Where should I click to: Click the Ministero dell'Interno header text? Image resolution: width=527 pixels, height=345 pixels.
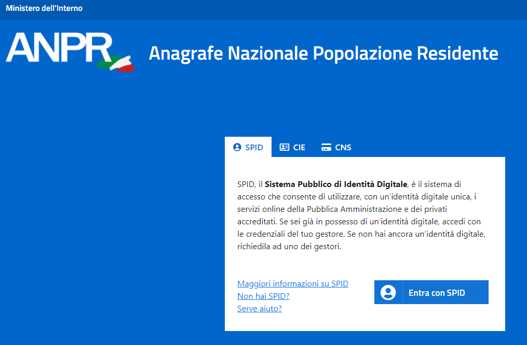click(44, 8)
